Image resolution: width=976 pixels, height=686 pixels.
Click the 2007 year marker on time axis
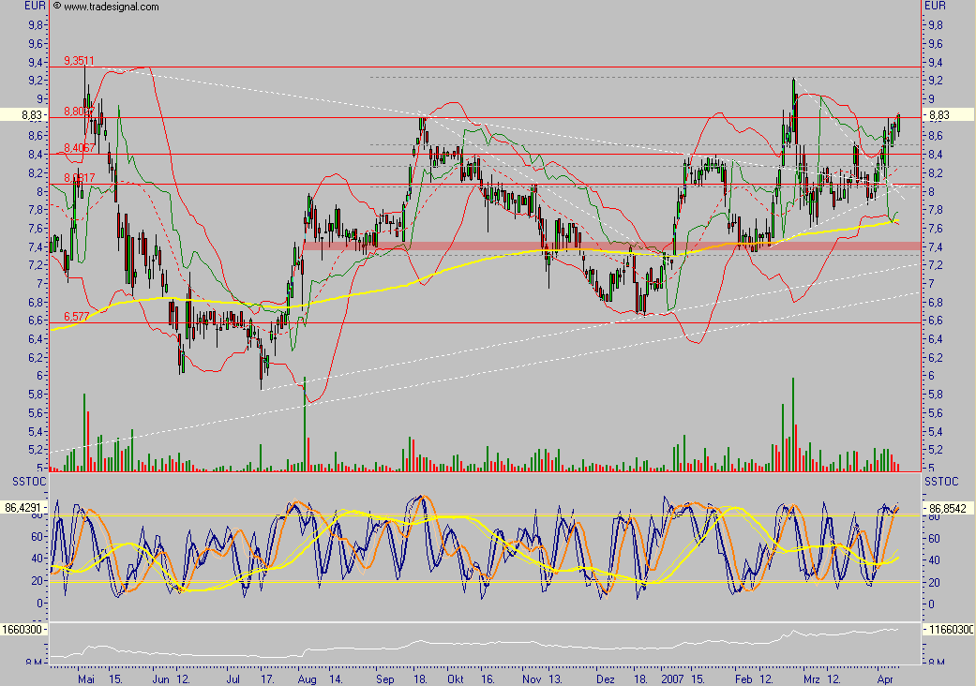[x=672, y=679]
